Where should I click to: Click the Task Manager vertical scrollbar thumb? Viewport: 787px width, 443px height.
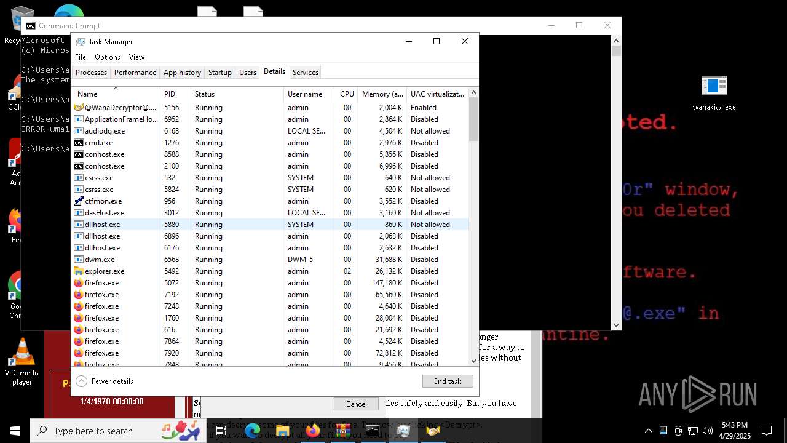pos(473,119)
